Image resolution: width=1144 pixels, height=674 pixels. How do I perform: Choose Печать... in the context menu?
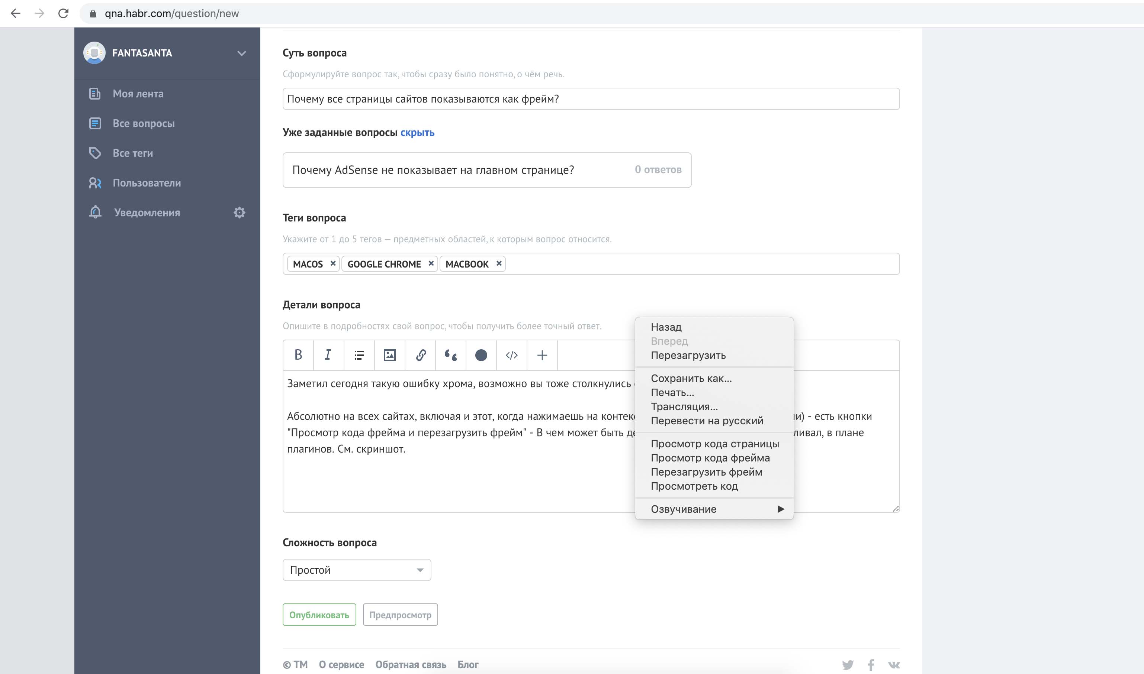pos(714,392)
